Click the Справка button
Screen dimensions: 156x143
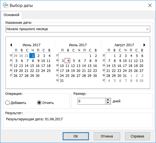(x=138, y=136)
